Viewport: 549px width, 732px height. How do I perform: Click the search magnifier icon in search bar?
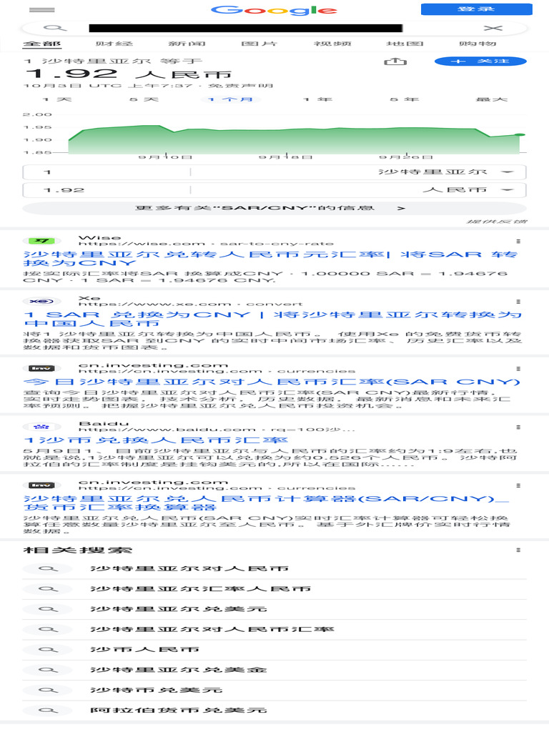55,28
